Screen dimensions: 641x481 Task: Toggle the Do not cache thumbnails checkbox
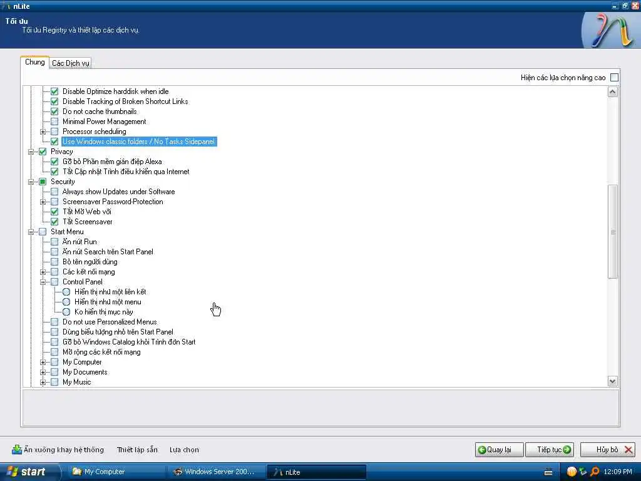tap(54, 111)
